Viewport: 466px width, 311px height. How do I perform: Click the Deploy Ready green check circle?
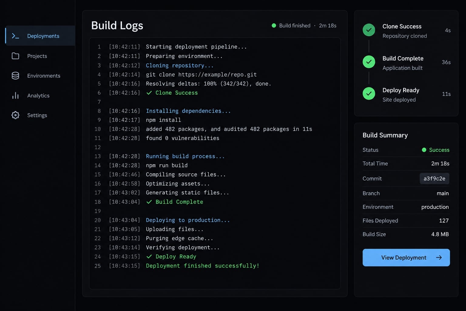coord(369,94)
